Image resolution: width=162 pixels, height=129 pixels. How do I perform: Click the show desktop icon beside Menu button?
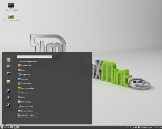(x=12, y=127)
